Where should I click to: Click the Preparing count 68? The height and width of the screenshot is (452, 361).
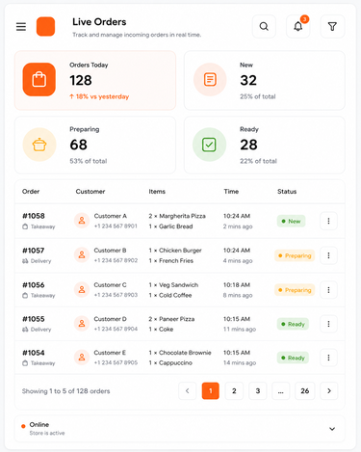79,145
